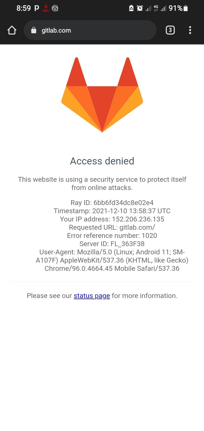
Task: Tap the alarm clock status icon
Action: click(x=140, y=8)
